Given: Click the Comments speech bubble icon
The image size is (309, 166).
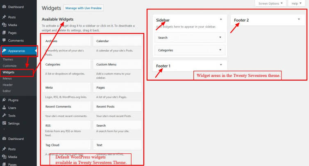Looking at the screenshot, I should 4,40.
